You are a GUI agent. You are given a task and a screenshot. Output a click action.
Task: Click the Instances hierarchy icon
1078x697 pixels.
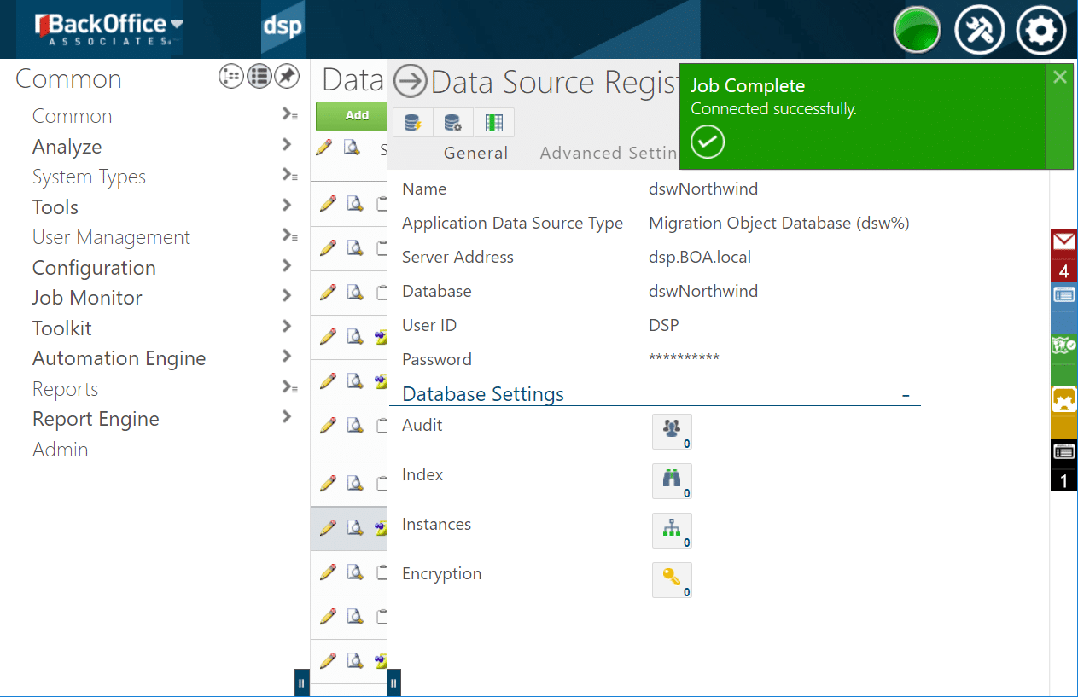point(672,531)
